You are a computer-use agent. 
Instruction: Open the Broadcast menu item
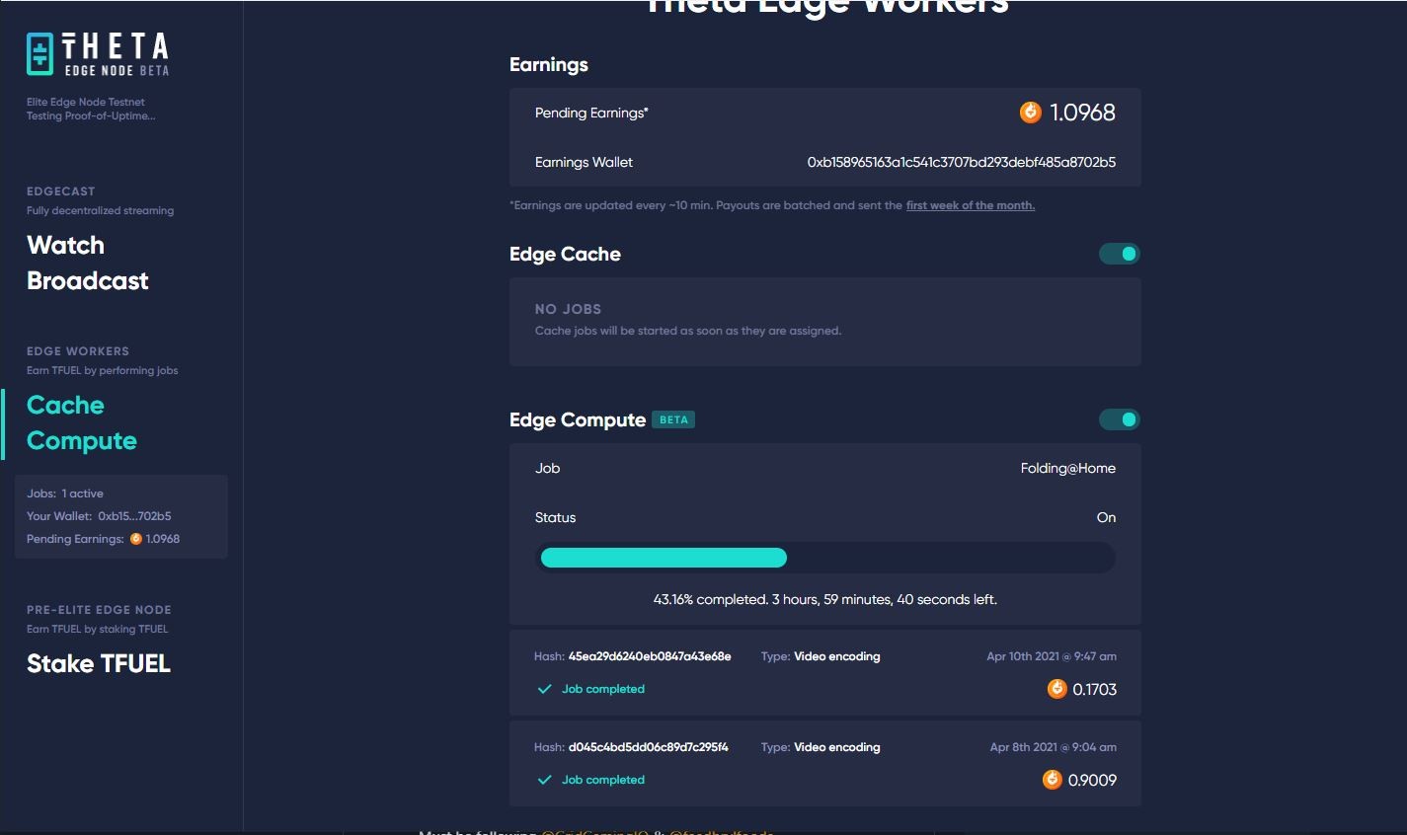tap(88, 280)
